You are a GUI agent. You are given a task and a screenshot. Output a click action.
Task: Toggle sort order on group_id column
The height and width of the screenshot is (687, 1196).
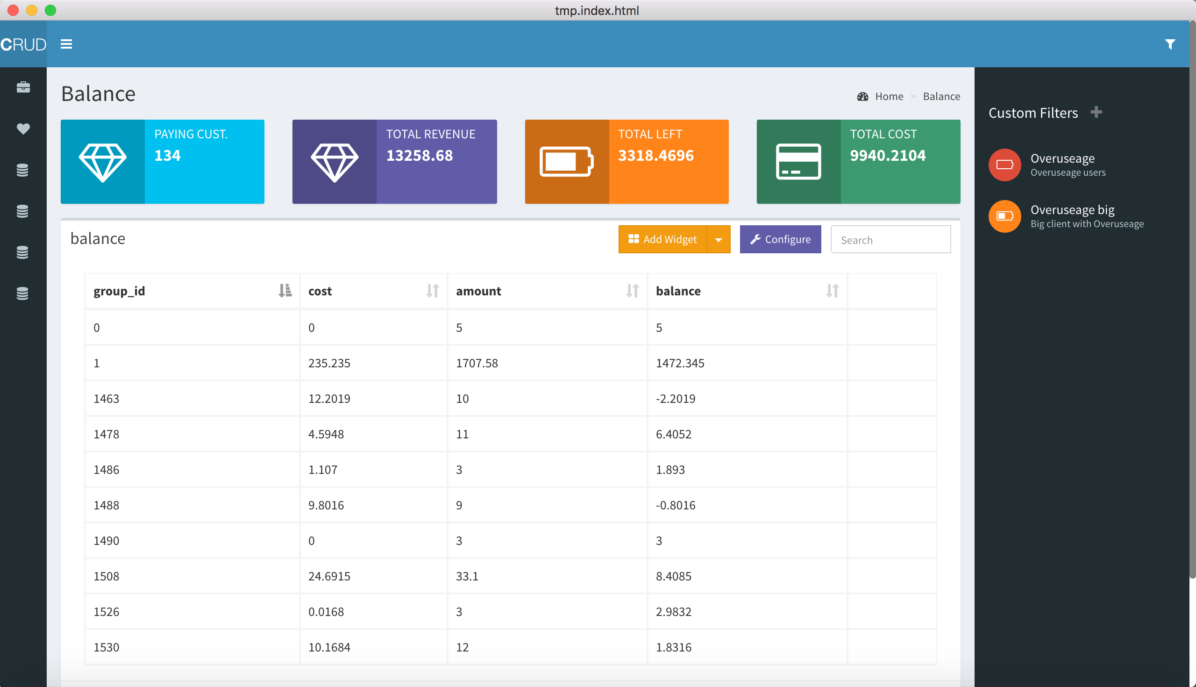(285, 291)
